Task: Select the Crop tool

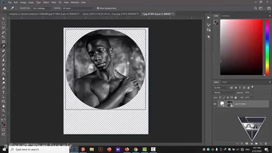Action: click(3, 37)
